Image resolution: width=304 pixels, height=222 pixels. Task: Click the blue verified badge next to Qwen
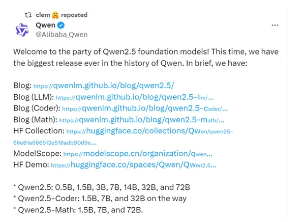(x=61, y=25)
